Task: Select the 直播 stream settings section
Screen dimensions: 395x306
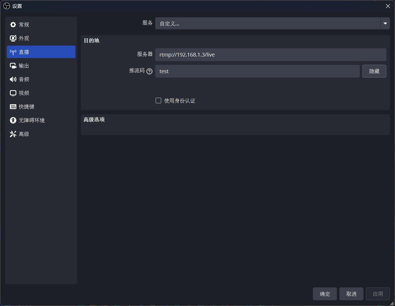Action: click(41, 52)
